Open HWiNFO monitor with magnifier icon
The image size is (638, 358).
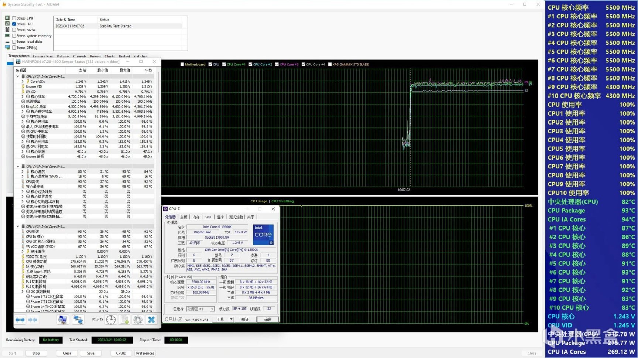point(62,320)
